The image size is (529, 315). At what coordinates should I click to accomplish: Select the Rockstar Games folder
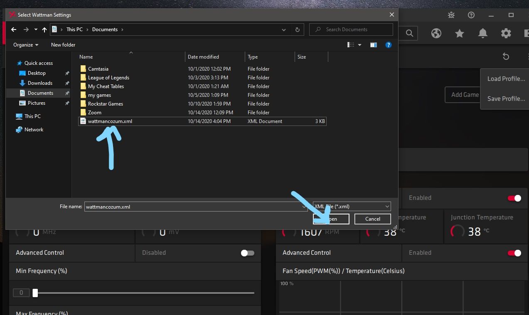(106, 104)
